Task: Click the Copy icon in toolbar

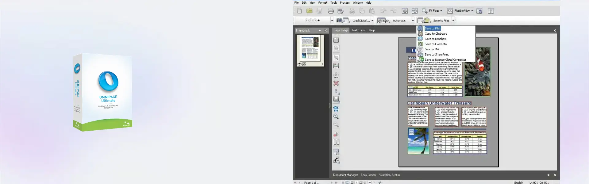Action: pyautogui.click(x=362, y=11)
